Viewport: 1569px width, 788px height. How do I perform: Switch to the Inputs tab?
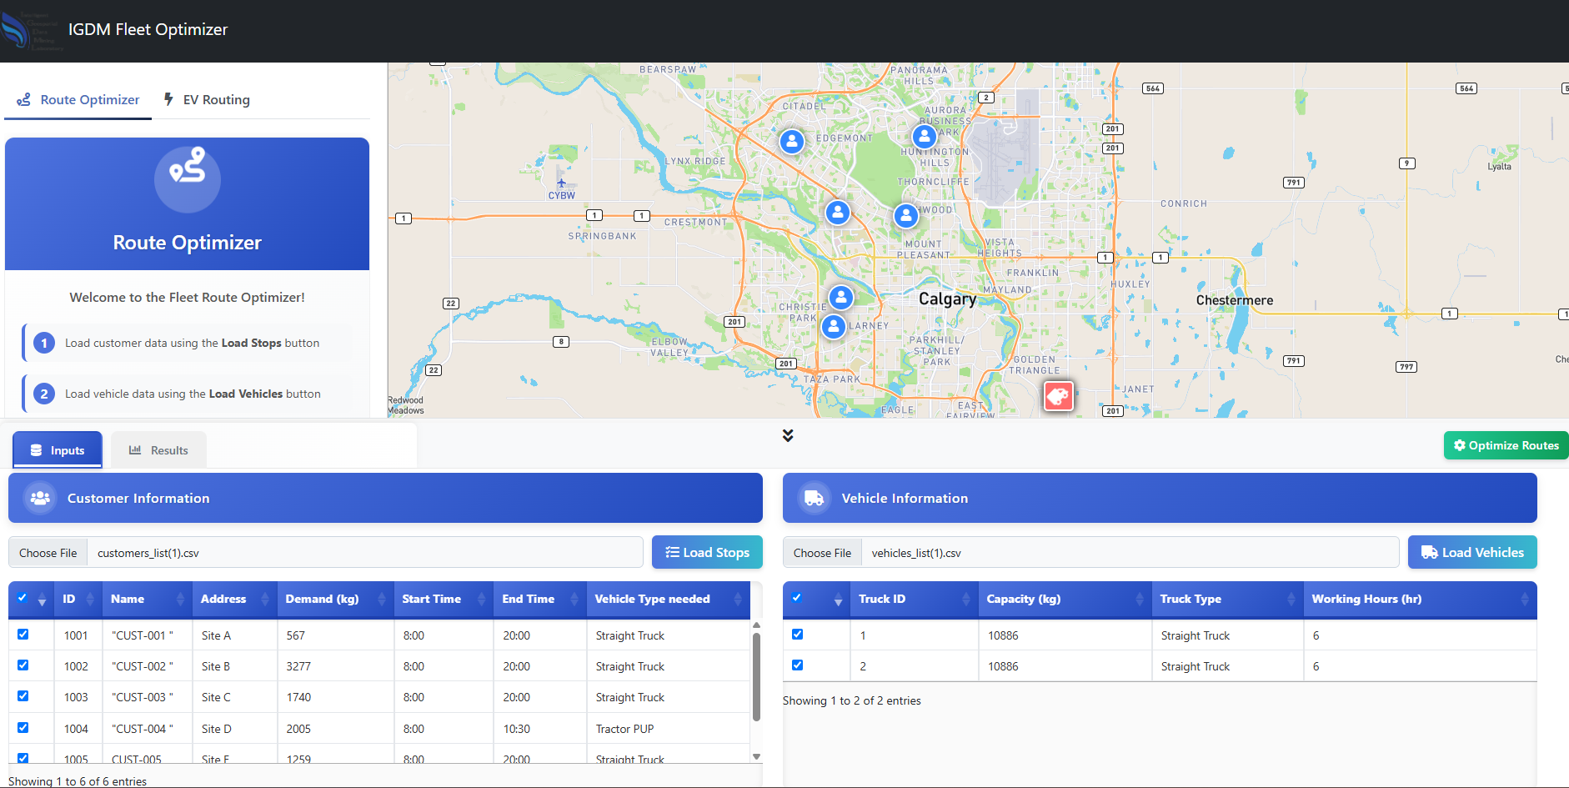tap(58, 450)
